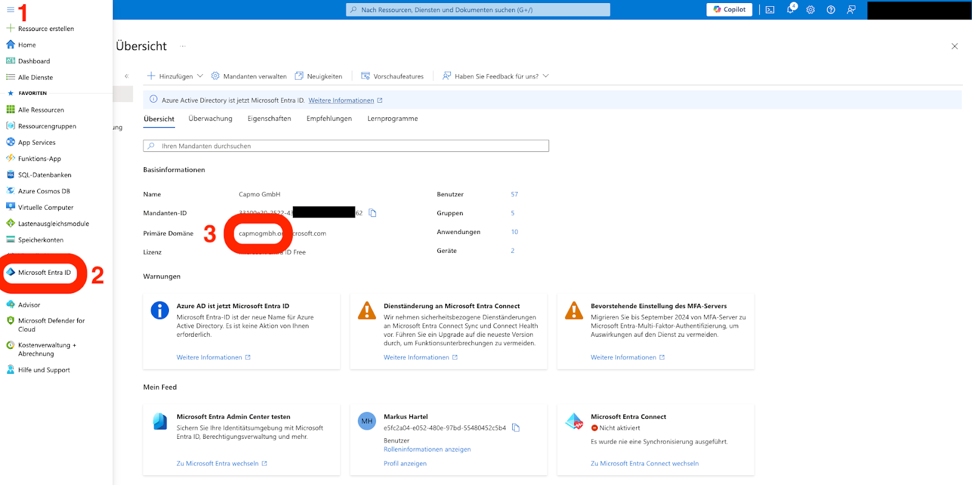Click Zu Microsoft Entra Connect wechseln

tap(645, 463)
